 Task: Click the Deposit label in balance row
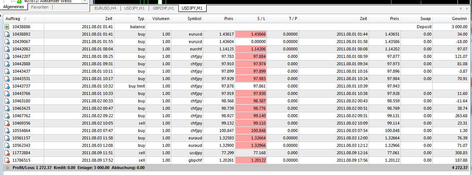[424, 27]
